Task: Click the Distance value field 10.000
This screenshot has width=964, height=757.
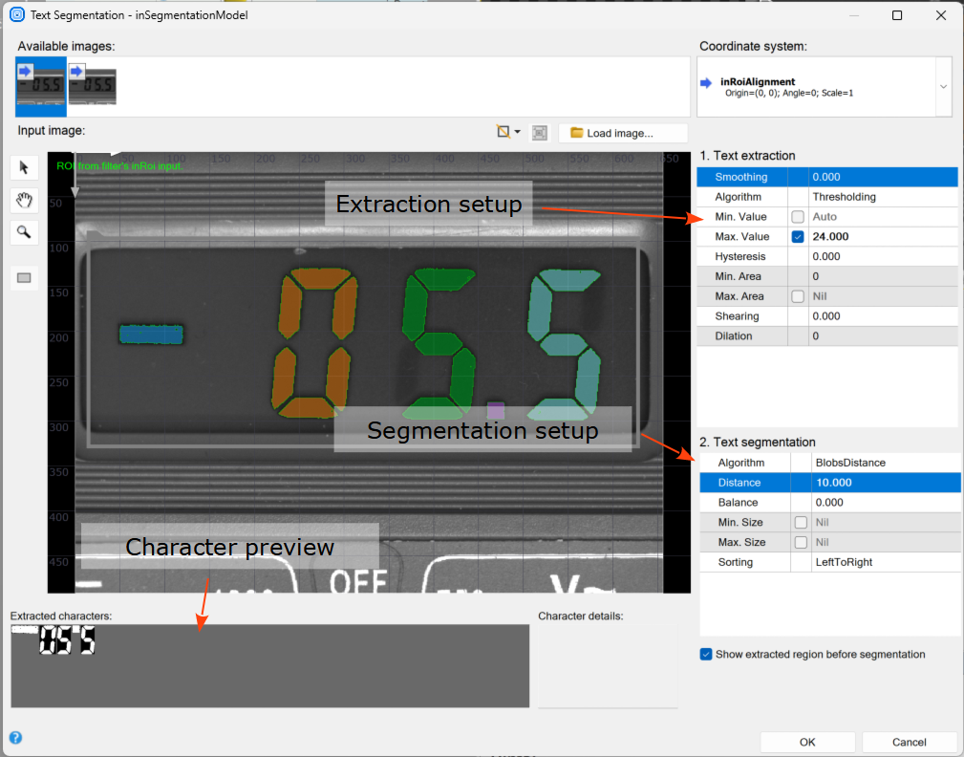Action: (x=885, y=483)
